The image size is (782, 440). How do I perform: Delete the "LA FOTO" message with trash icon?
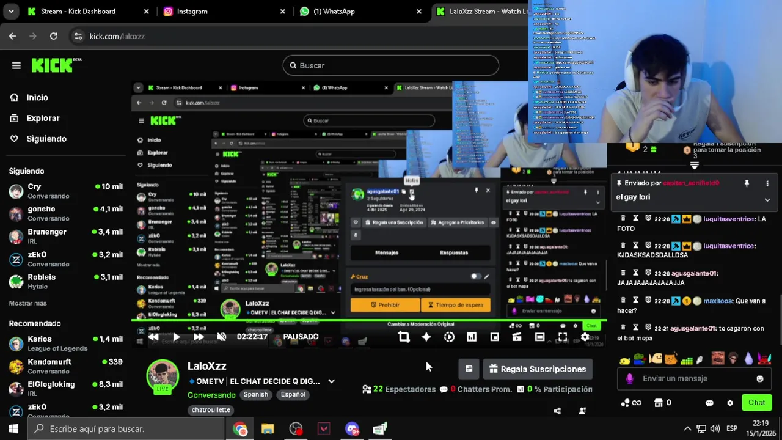pyautogui.click(x=623, y=218)
